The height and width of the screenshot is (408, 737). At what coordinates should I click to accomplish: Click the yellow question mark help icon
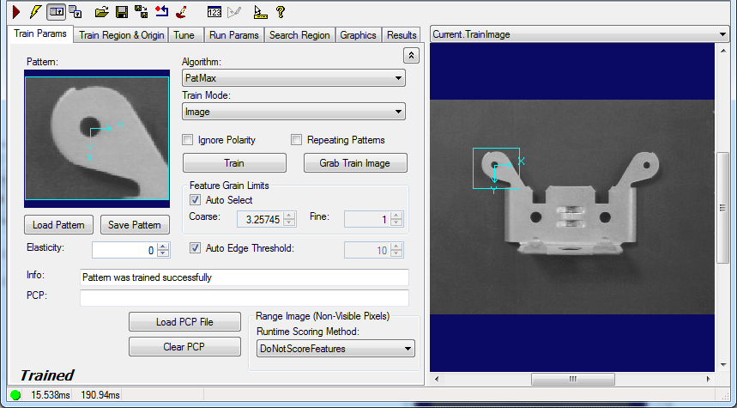click(281, 12)
